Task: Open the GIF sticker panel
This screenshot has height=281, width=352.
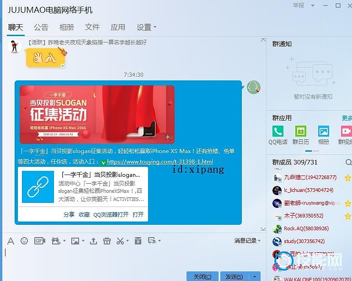Action: point(39,241)
